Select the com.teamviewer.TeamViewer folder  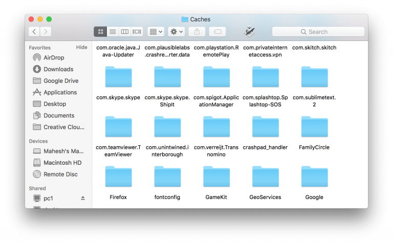(x=118, y=126)
